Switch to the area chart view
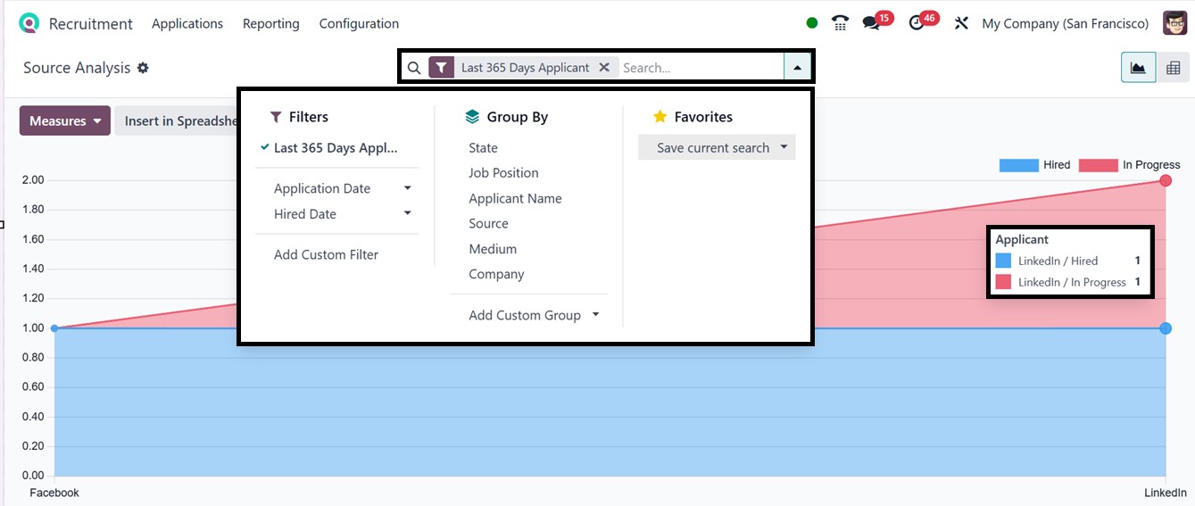Screen dimensions: 1195x506 (1138, 68)
